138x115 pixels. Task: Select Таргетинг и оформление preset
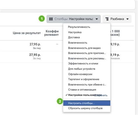tap(87, 79)
